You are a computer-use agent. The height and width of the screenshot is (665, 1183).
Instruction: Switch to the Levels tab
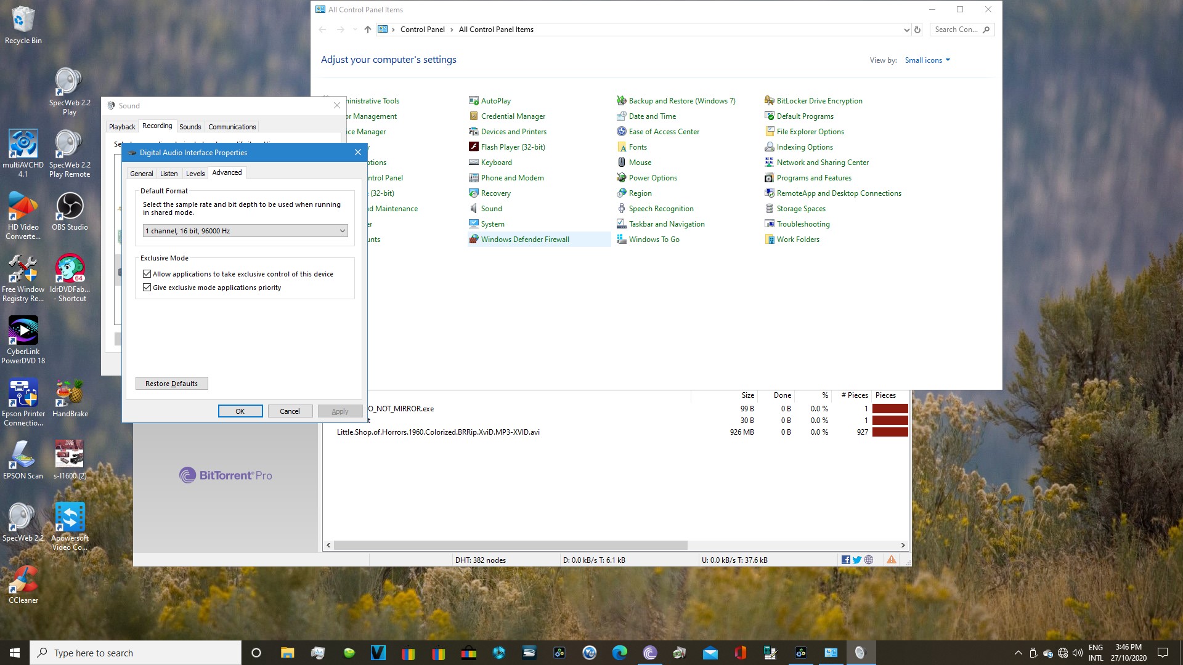pyautogui.click(x=195, y=174)
